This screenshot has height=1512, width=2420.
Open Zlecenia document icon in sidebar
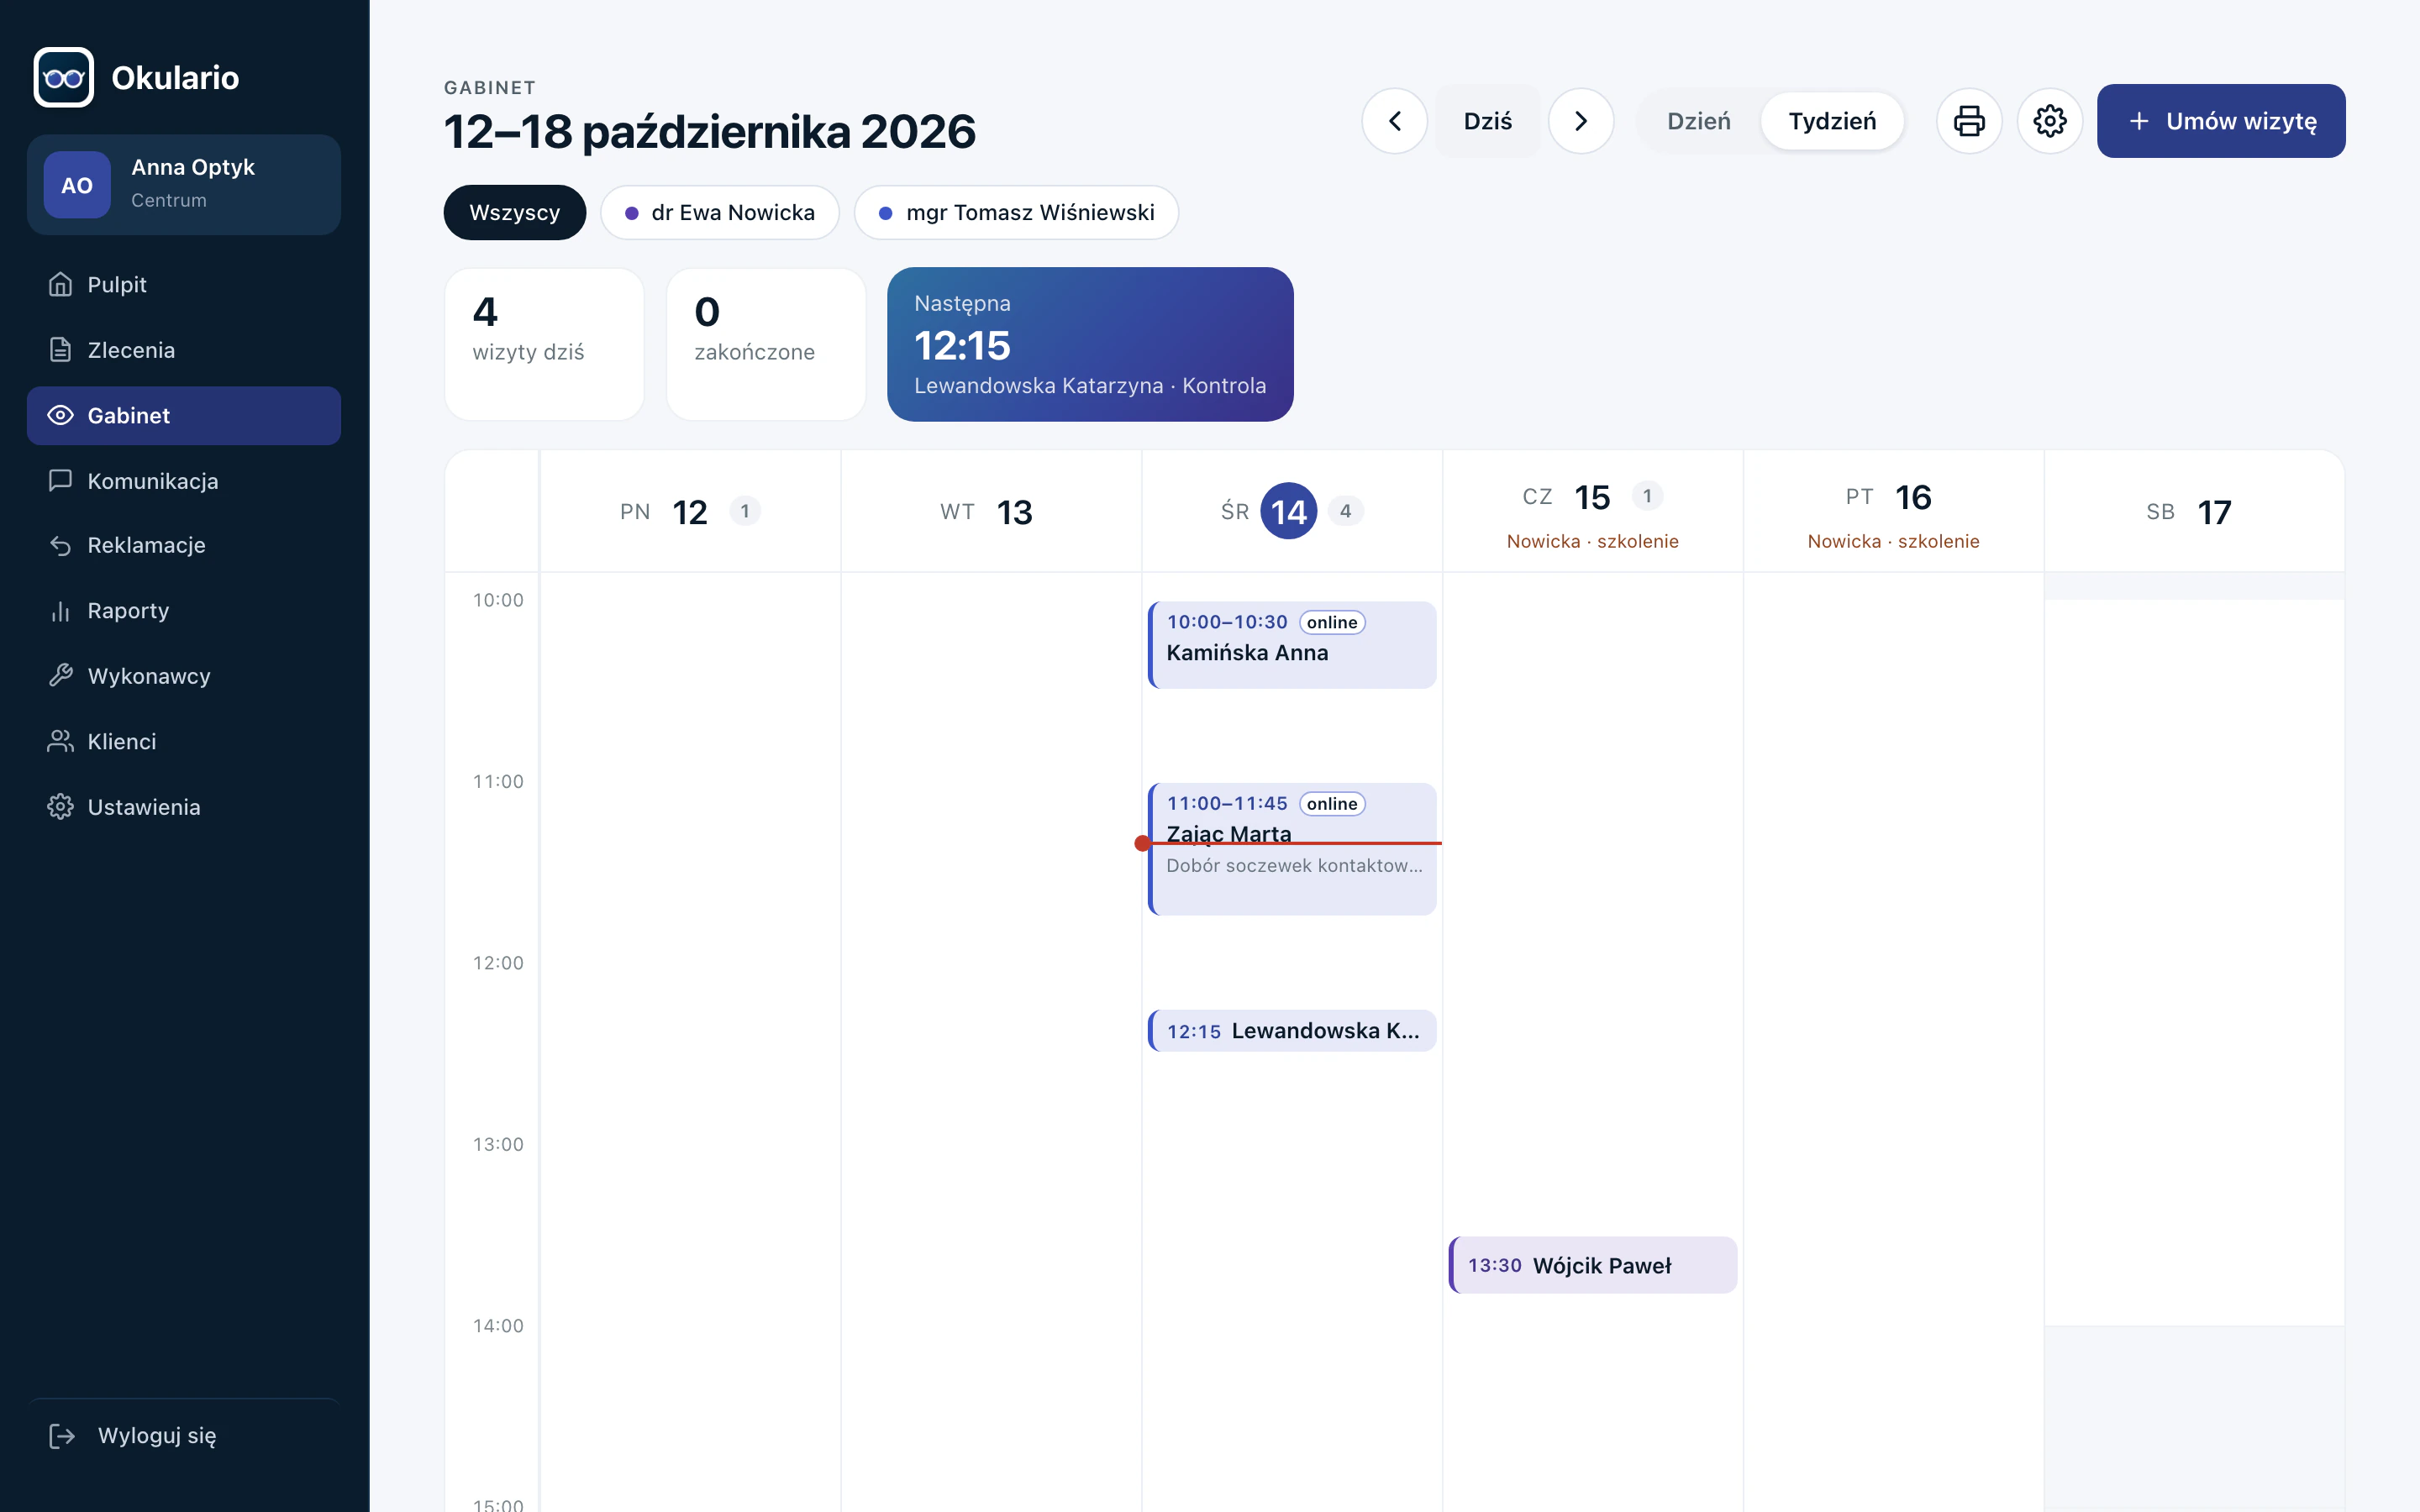pyautogui.click(x=60, y=350)
